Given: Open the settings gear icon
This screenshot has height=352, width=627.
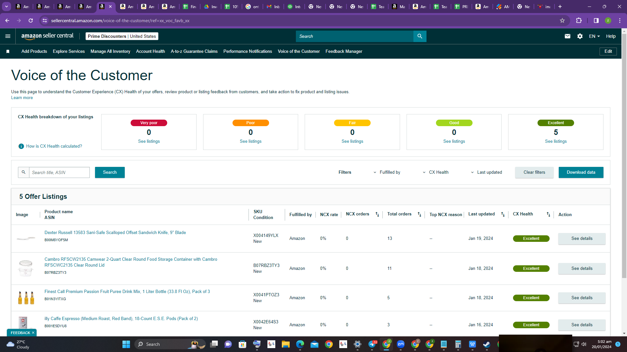Looking at the screenshot, I should [580, 36].
